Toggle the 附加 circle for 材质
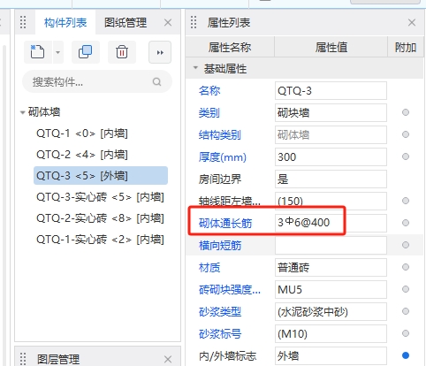The height and width of the screenshot is (366, 426). point(406,267)
